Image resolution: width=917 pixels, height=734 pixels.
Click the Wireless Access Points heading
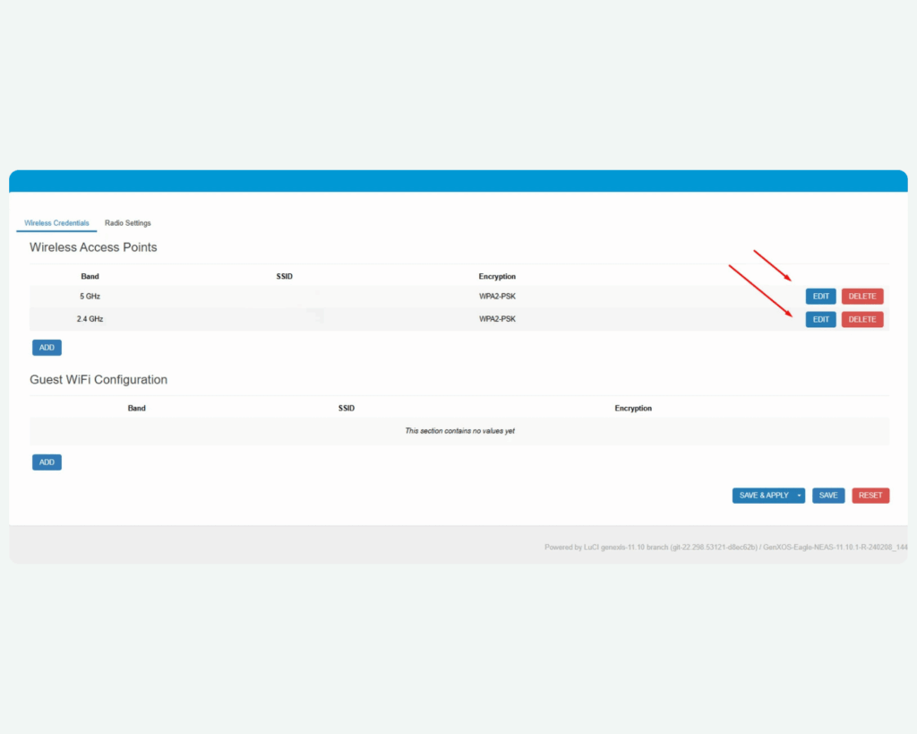pyautogui.click(x=93, y=247)
